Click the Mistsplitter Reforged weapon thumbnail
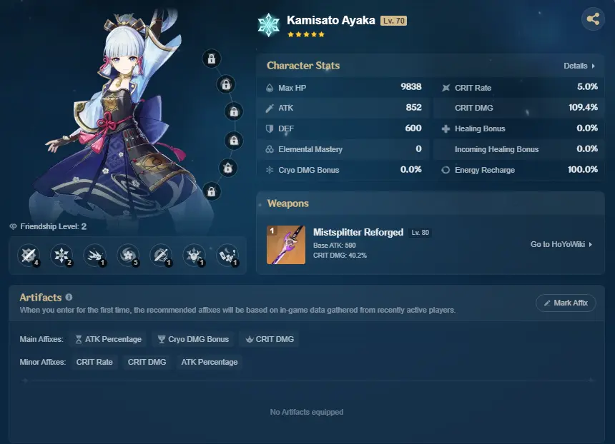The height and width of the screenshot is (444, 615). click(286, 245)
